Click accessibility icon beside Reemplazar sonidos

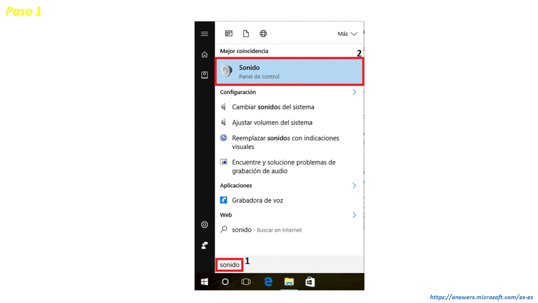click(223, 138)
